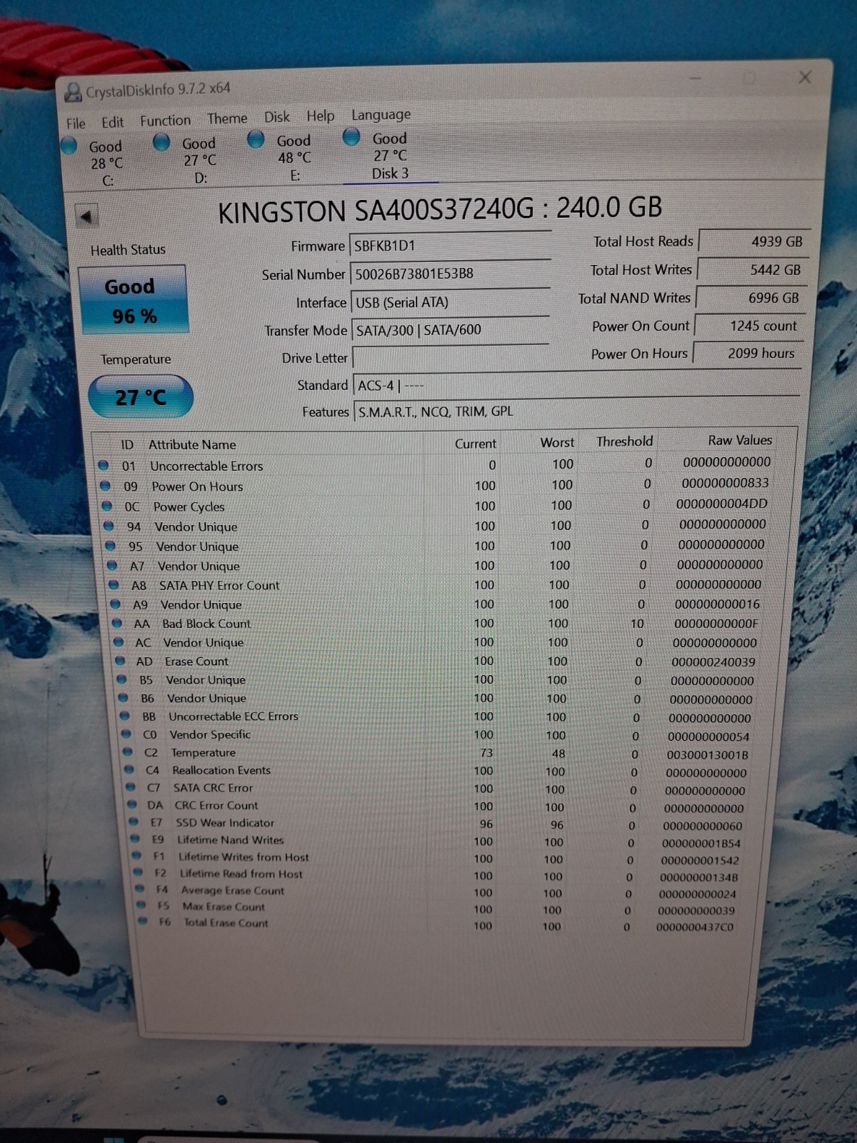Screen dimensions: 857x1143
Task: Click the Raw Values column header
Action: pos(740,440)
